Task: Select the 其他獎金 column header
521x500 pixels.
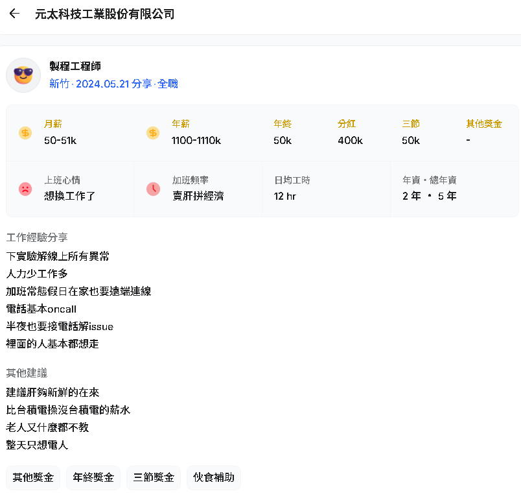Action: (x=484, y=124)
